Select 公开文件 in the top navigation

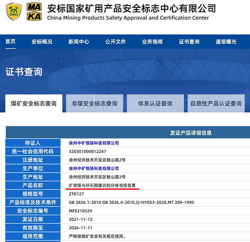click(116, 42)
